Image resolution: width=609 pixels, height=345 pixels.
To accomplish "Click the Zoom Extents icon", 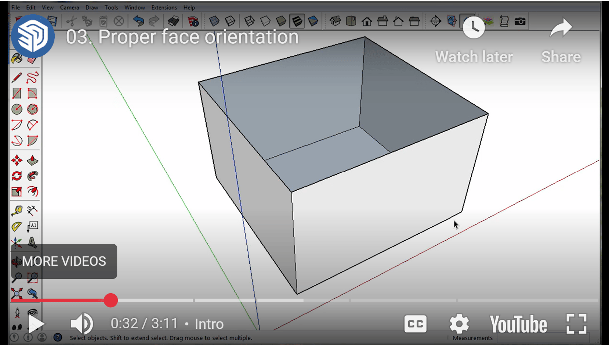I will (x=17, y=293).
